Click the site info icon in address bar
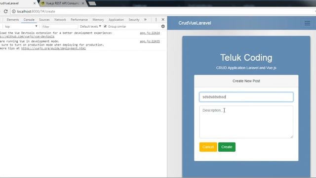The height and width of the screenshot is (178, 316). click(14, 11)
